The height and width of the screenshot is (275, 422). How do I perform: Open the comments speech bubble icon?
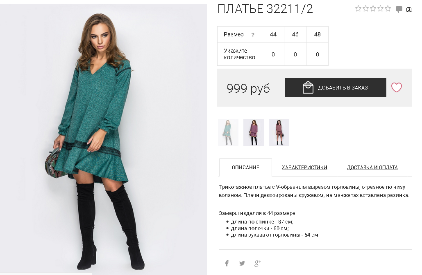click(399, 9)
